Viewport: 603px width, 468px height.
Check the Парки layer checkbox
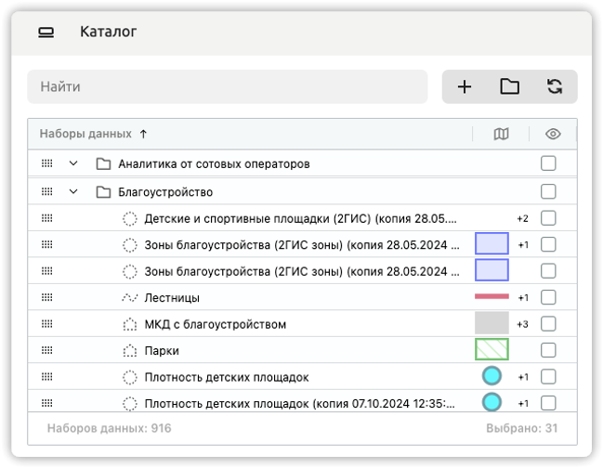(x=548, y=350)
